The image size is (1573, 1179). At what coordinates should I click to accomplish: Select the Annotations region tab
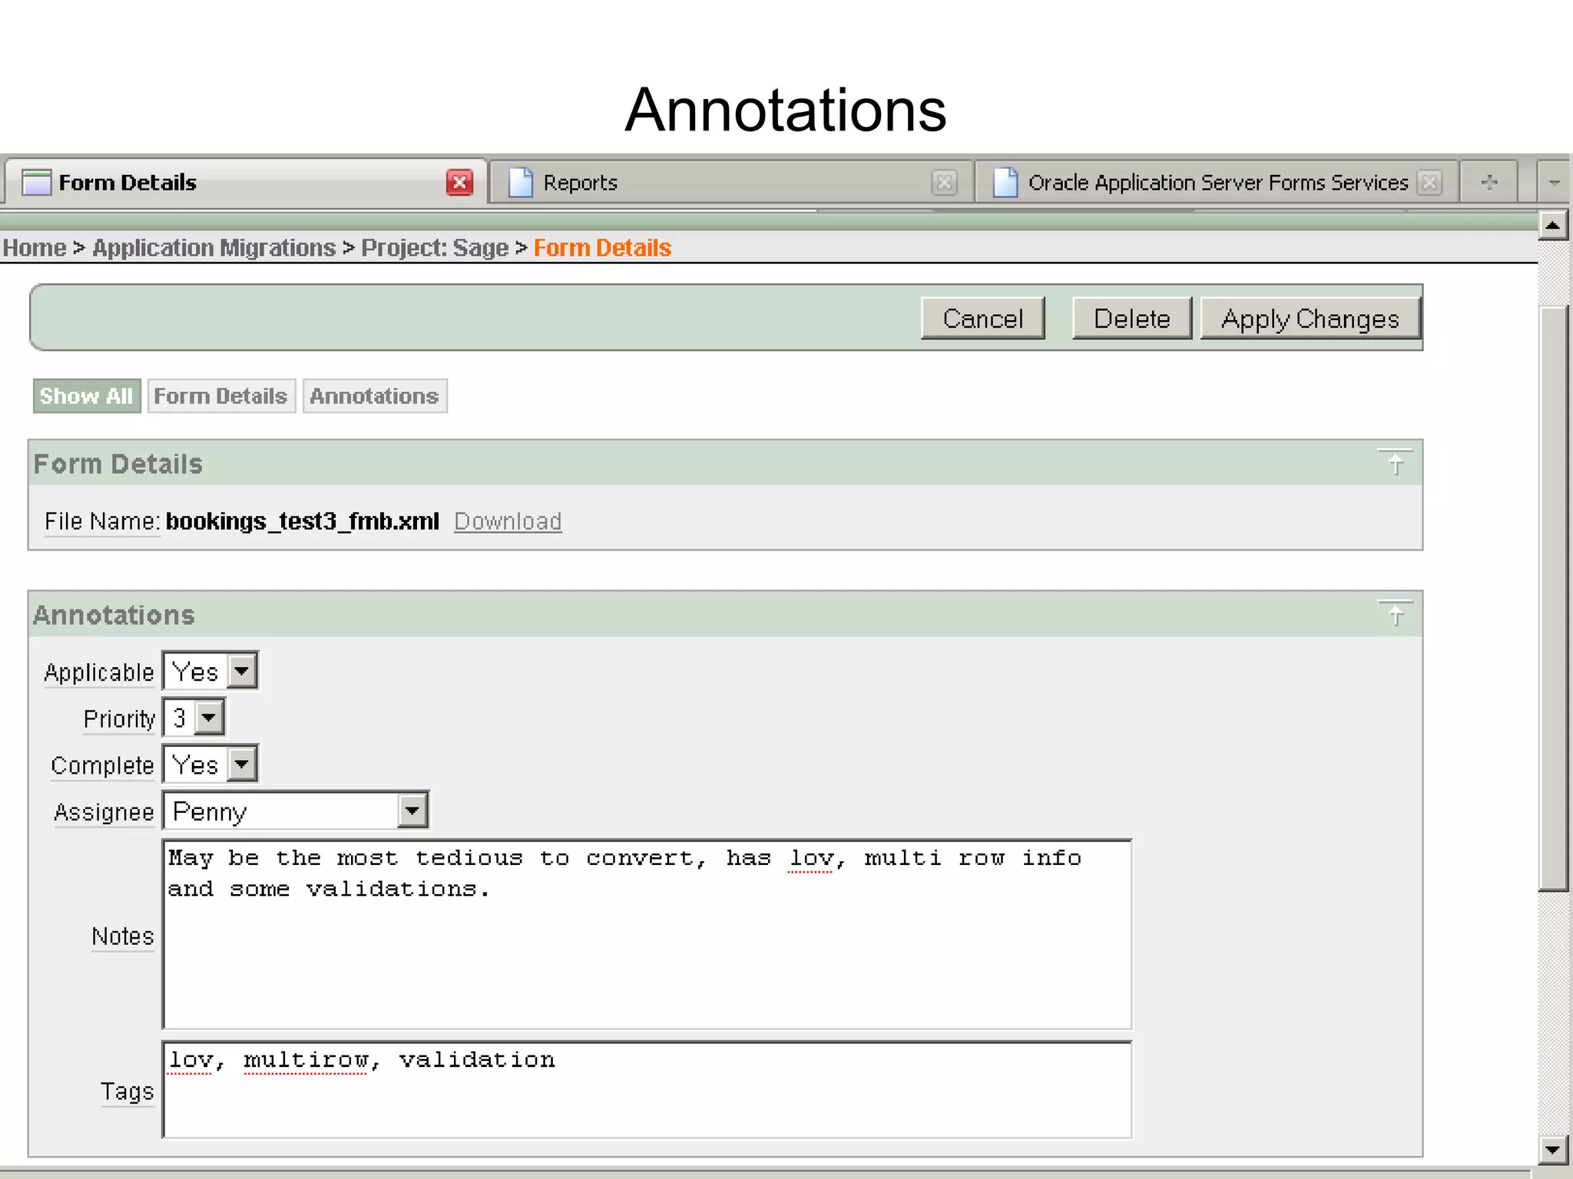(x=375, y=396)
